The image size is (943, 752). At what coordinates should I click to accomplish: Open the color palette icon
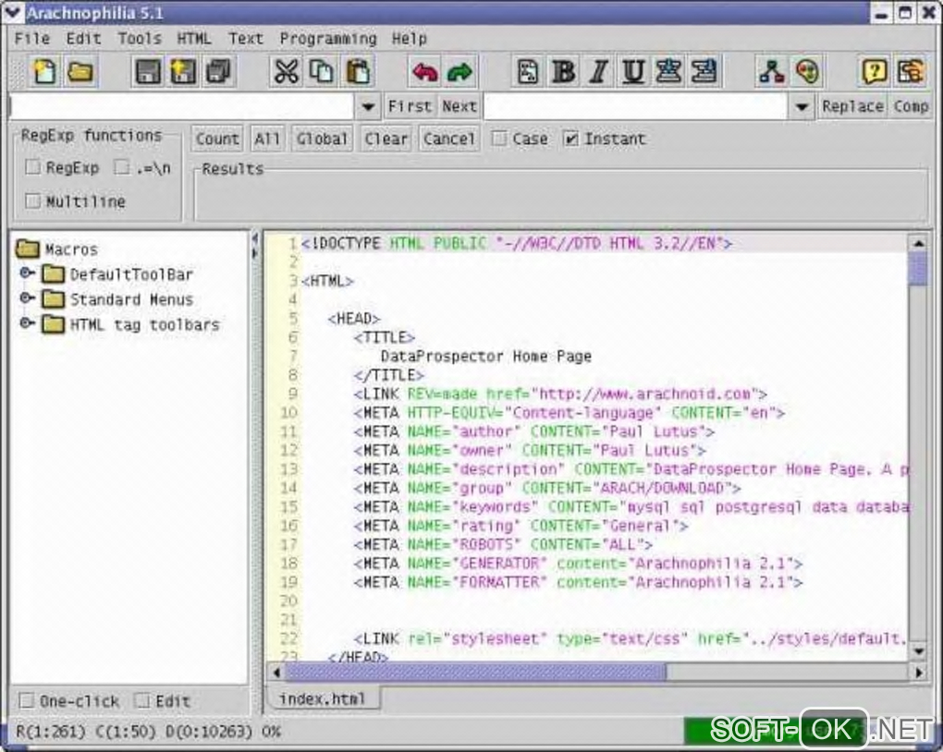807,71
